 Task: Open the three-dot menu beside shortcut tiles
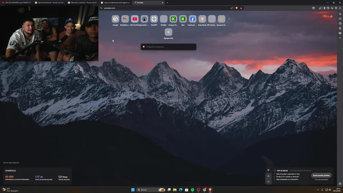(x=229, y=19)
